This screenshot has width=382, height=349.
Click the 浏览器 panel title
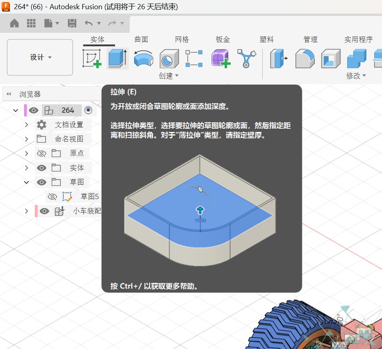[30, 94]
